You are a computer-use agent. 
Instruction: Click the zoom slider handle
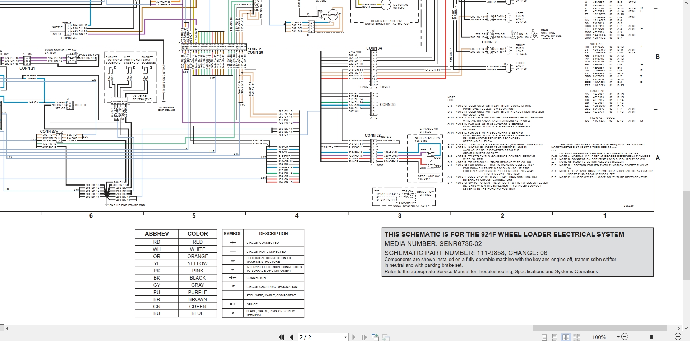point(651,337)
